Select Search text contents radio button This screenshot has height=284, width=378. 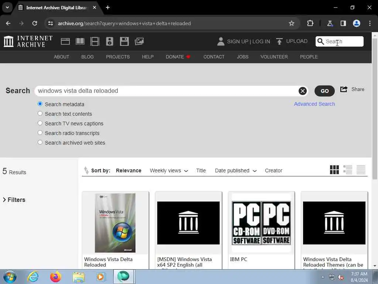pos(40,114)
